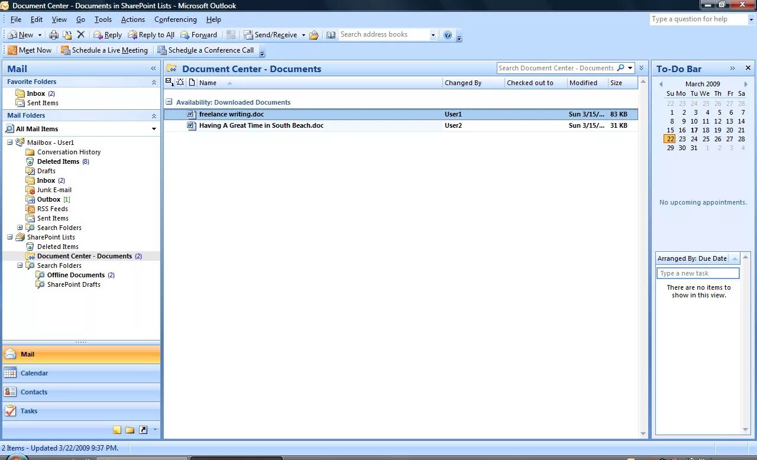The height and width of the screenshot is (460, 757).
Task: Open Folder List icon in navigation pane
Action: 130,430
